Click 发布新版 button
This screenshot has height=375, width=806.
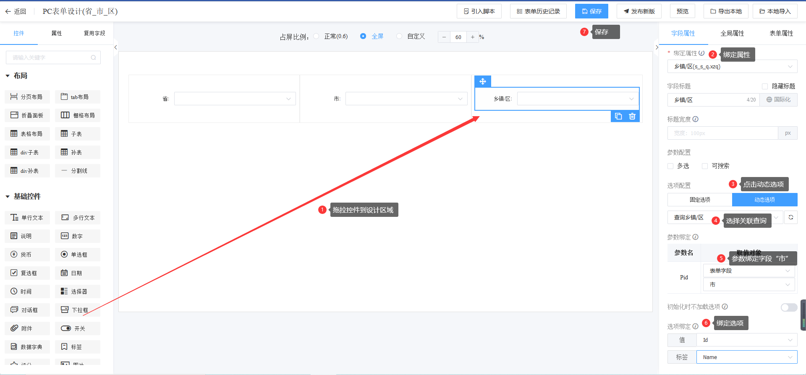point(639,11)
